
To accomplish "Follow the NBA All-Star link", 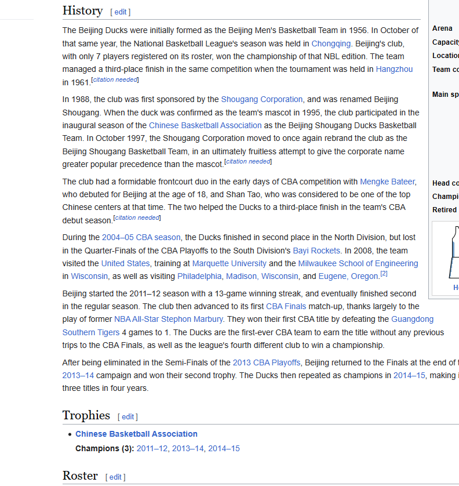I will pyautogui.click(x=136, y=319).
